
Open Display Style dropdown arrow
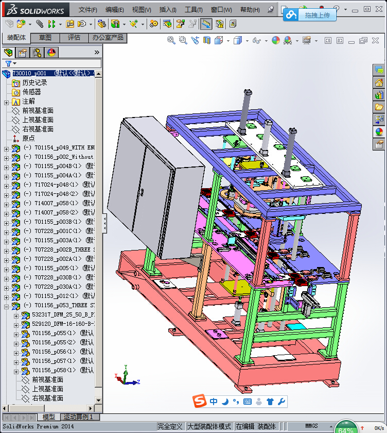tap(247, 41)
